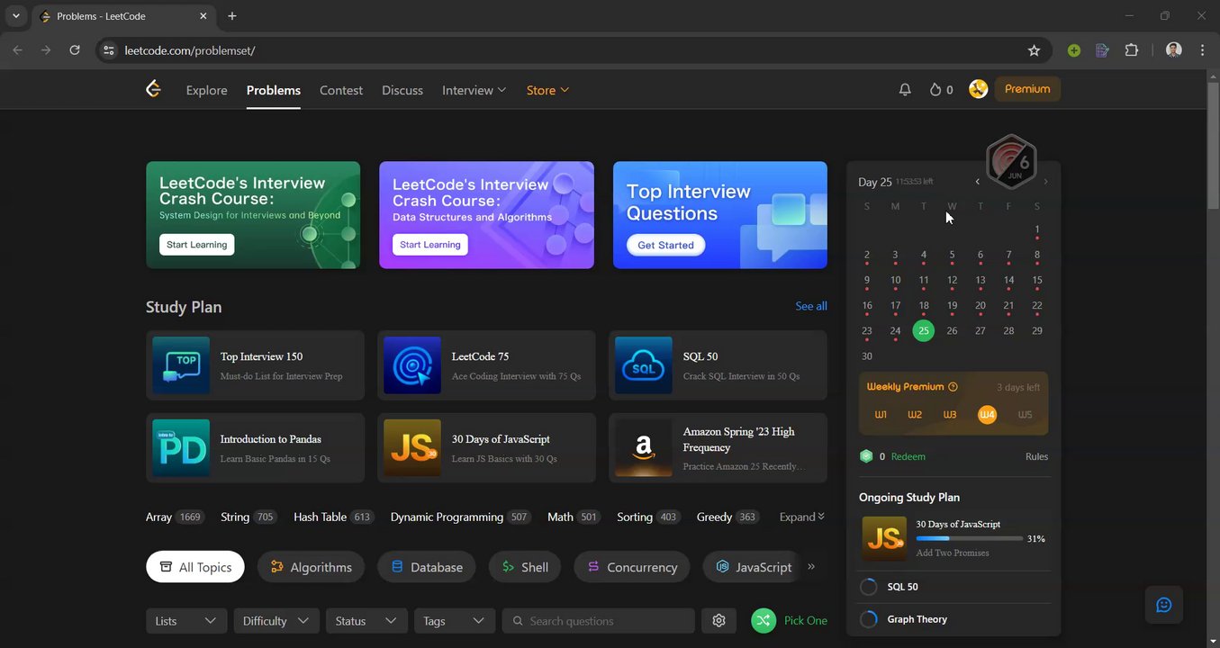Viewport: 1220px width, 648px height.
Task: Click the Pick One shuffle icon
Action: [764, 620]
